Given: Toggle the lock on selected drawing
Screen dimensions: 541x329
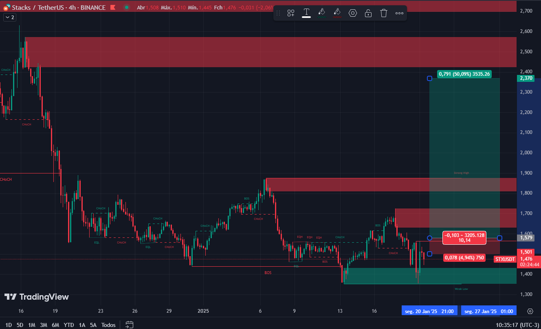Looking at the screenshot, I should [368, 13].
